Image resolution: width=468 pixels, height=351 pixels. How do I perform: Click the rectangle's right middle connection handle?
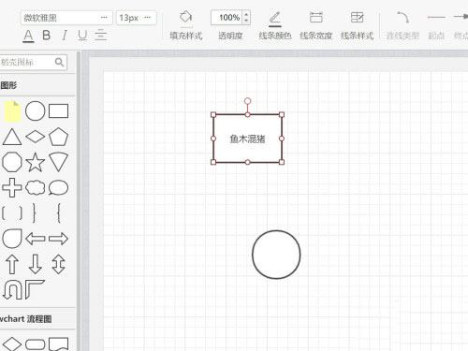tap(282, 139)
